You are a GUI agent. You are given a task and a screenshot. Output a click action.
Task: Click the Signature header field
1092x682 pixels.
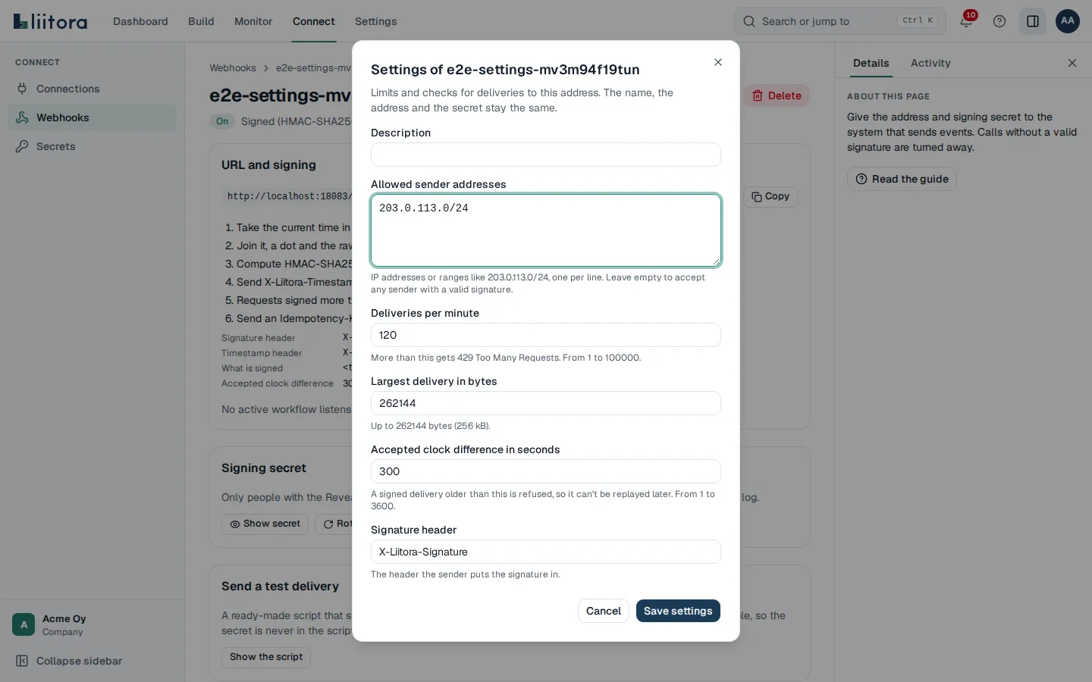[x=546, y=552]
